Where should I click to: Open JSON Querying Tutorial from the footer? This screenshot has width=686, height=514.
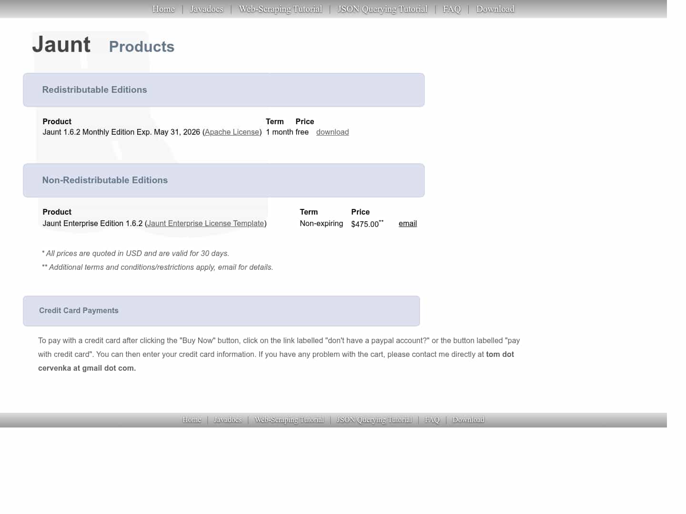(x=374, y=419)
